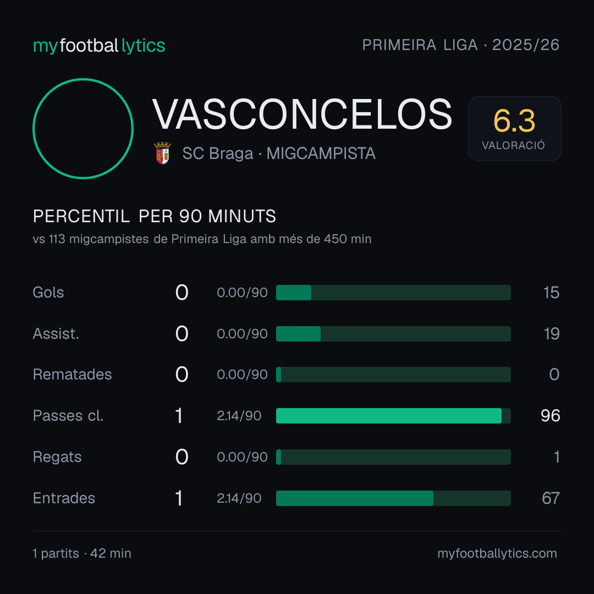The image size is (594, 594).
Task: Click the SC Braga club crest icon
Action: [162, 153]
